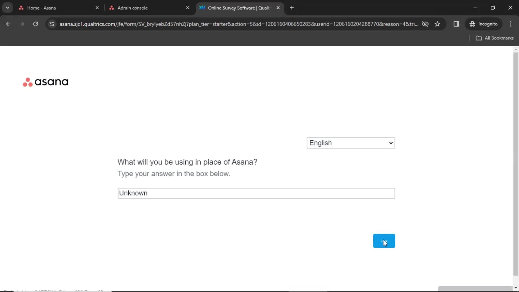Screen dimensions: 519x292
Task: Open a new browser tab
Action: [292, 8]
